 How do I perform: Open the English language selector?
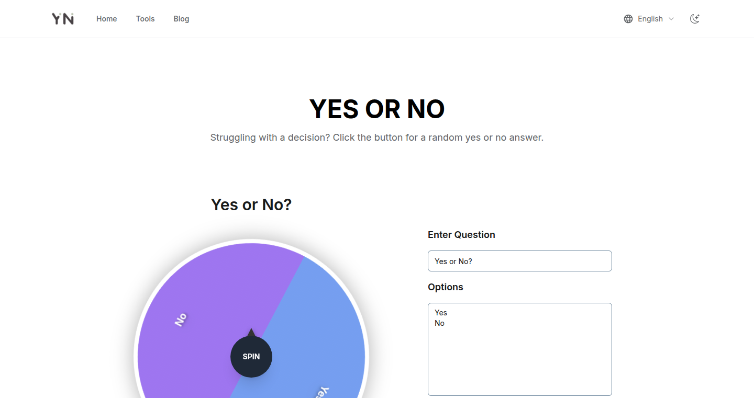coord(649,19)
